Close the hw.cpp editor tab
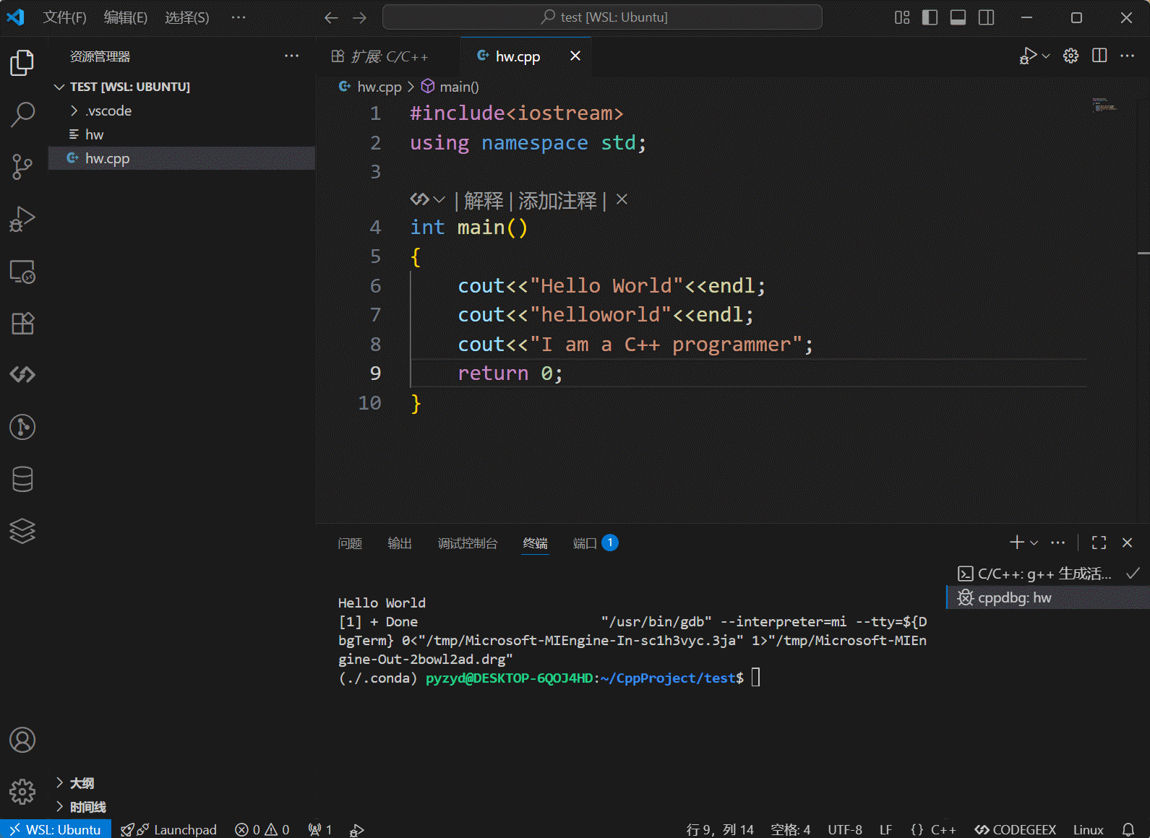The width and height of the screenshot is (1150, 838). point(575,56)
